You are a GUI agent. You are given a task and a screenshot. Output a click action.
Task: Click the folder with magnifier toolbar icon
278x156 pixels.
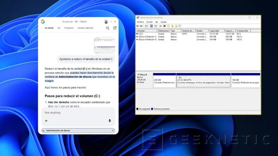click(x=176, y=26)
